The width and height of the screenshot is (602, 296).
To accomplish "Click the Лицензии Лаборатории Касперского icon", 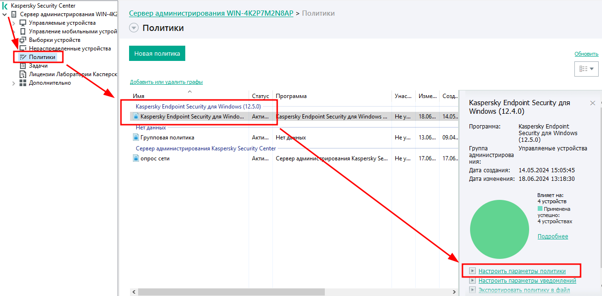I will click(23, 74).
